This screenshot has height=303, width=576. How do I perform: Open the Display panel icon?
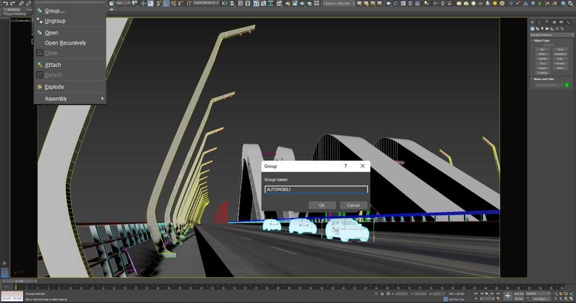pos(561,22)
